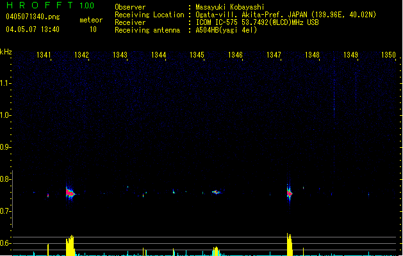This screenshot has width=403, height=256.
Task: Click the thin yellow spike after 1341
Action: click(48, 250)
